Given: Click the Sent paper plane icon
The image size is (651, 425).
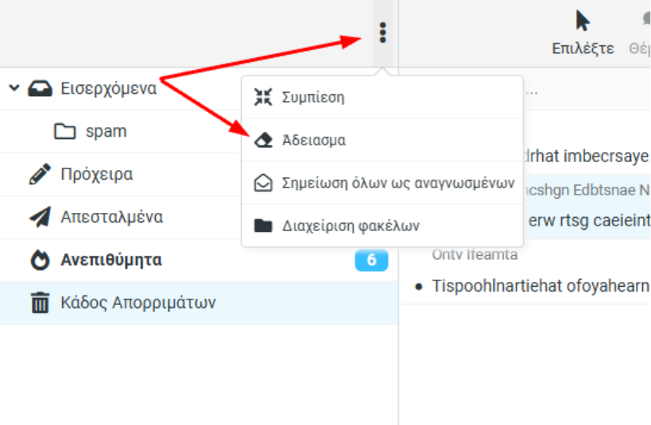Looking at the screenshot, I should point(39,218).
